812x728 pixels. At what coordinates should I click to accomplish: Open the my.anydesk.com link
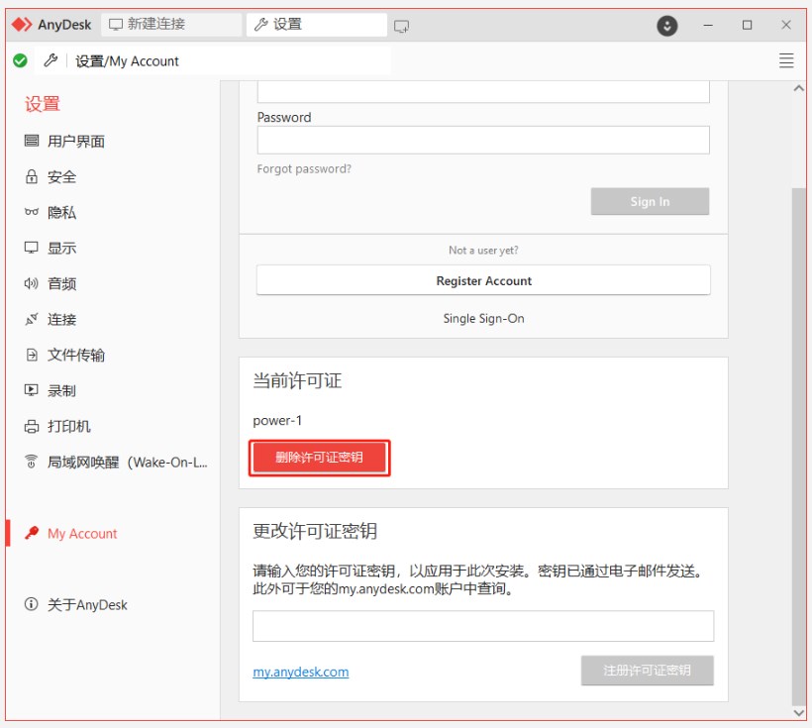pyautogui.click(x=301, y=672)
